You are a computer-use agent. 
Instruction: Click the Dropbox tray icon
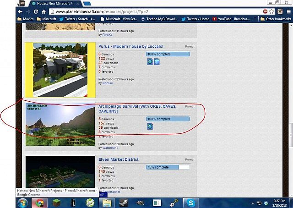click(266, 203)
